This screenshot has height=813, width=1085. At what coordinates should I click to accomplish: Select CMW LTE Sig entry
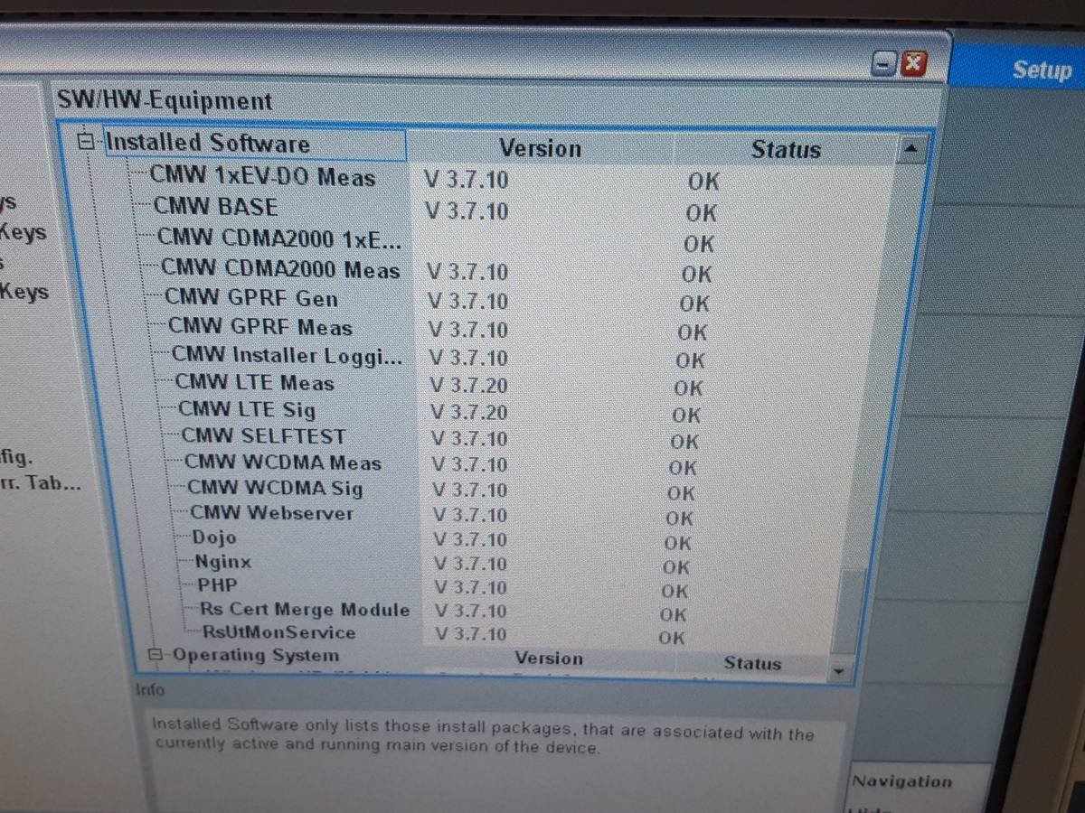coord(247,410)
